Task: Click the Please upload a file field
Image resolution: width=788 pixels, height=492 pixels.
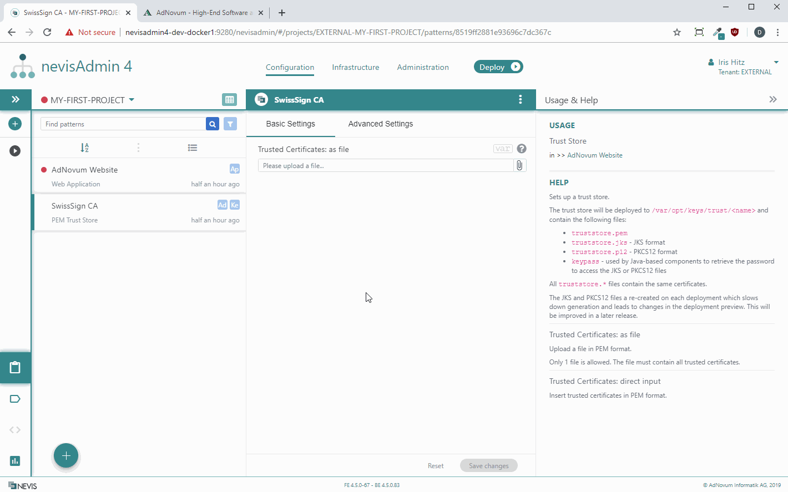Action: tap(386, 165)
